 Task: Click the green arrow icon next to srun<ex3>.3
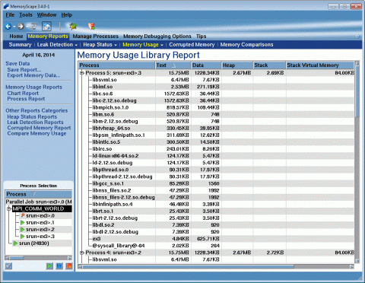[22, 237]
